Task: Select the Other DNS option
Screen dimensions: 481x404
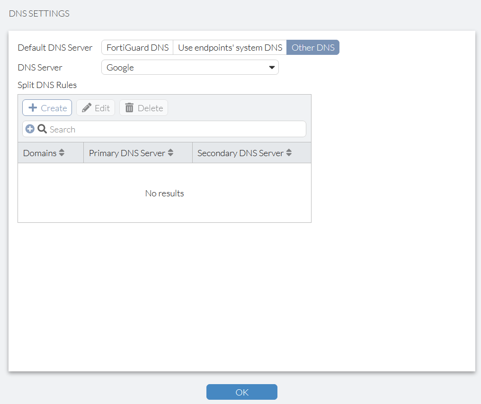Action: (313, 47)
